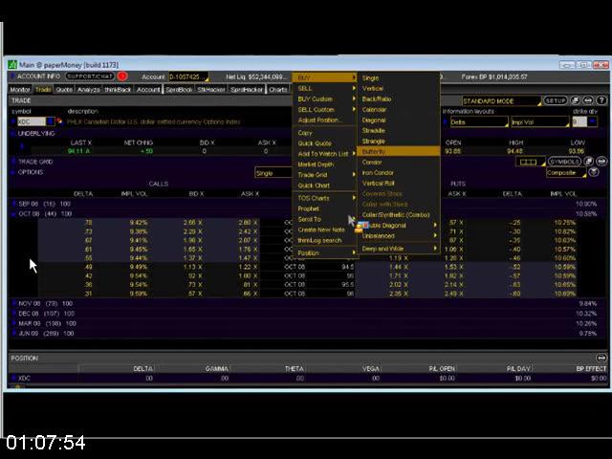Collapse the UNDERLYING section
Image resolution: width=612 pixels, height=459 pixels.
[13, 134]
